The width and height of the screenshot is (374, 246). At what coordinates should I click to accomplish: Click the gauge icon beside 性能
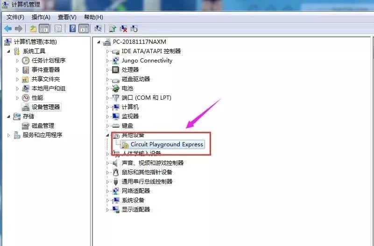[x=26, y=98]
